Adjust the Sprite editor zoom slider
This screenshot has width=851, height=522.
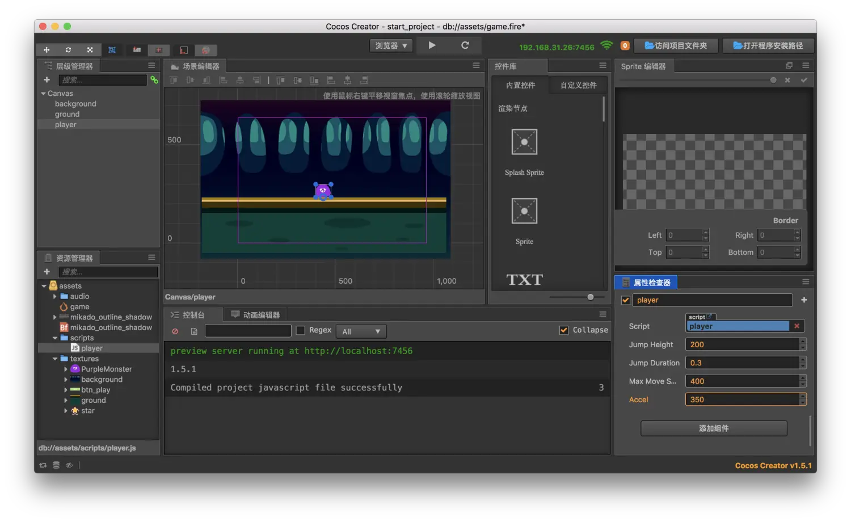click(773, 80)
